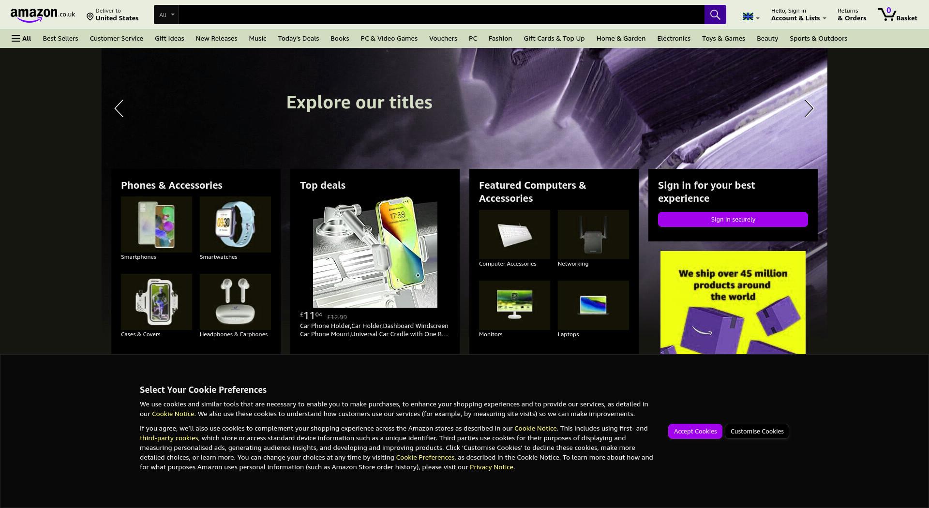The image size is (929, 508).
Task: Click the Sign in securely button
Action: pyautogui.click(x=733, y=219)
